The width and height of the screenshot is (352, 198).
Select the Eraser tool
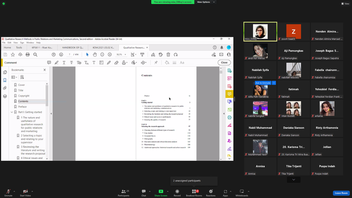[116, 63]
